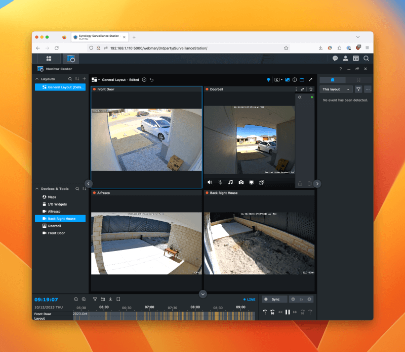Collapse the Layouts section
Viewport: 405px width, 352px height.
point(37,79)
